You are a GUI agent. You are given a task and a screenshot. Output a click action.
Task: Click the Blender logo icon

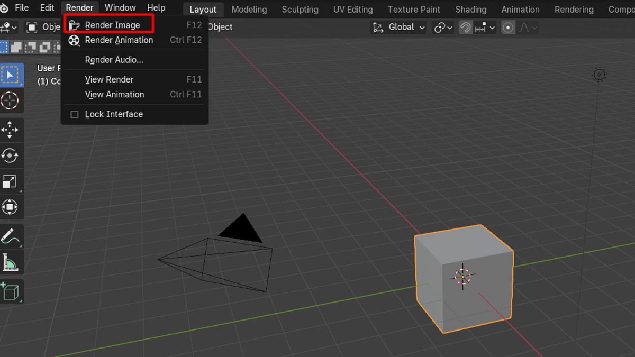pyautogui.click(x=3, y=8)
